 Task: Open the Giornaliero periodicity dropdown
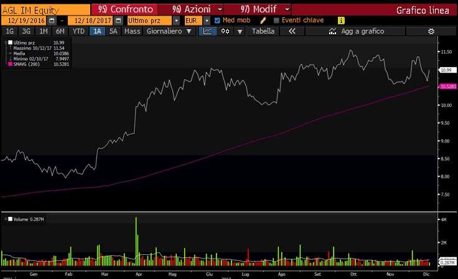(169, 31)
